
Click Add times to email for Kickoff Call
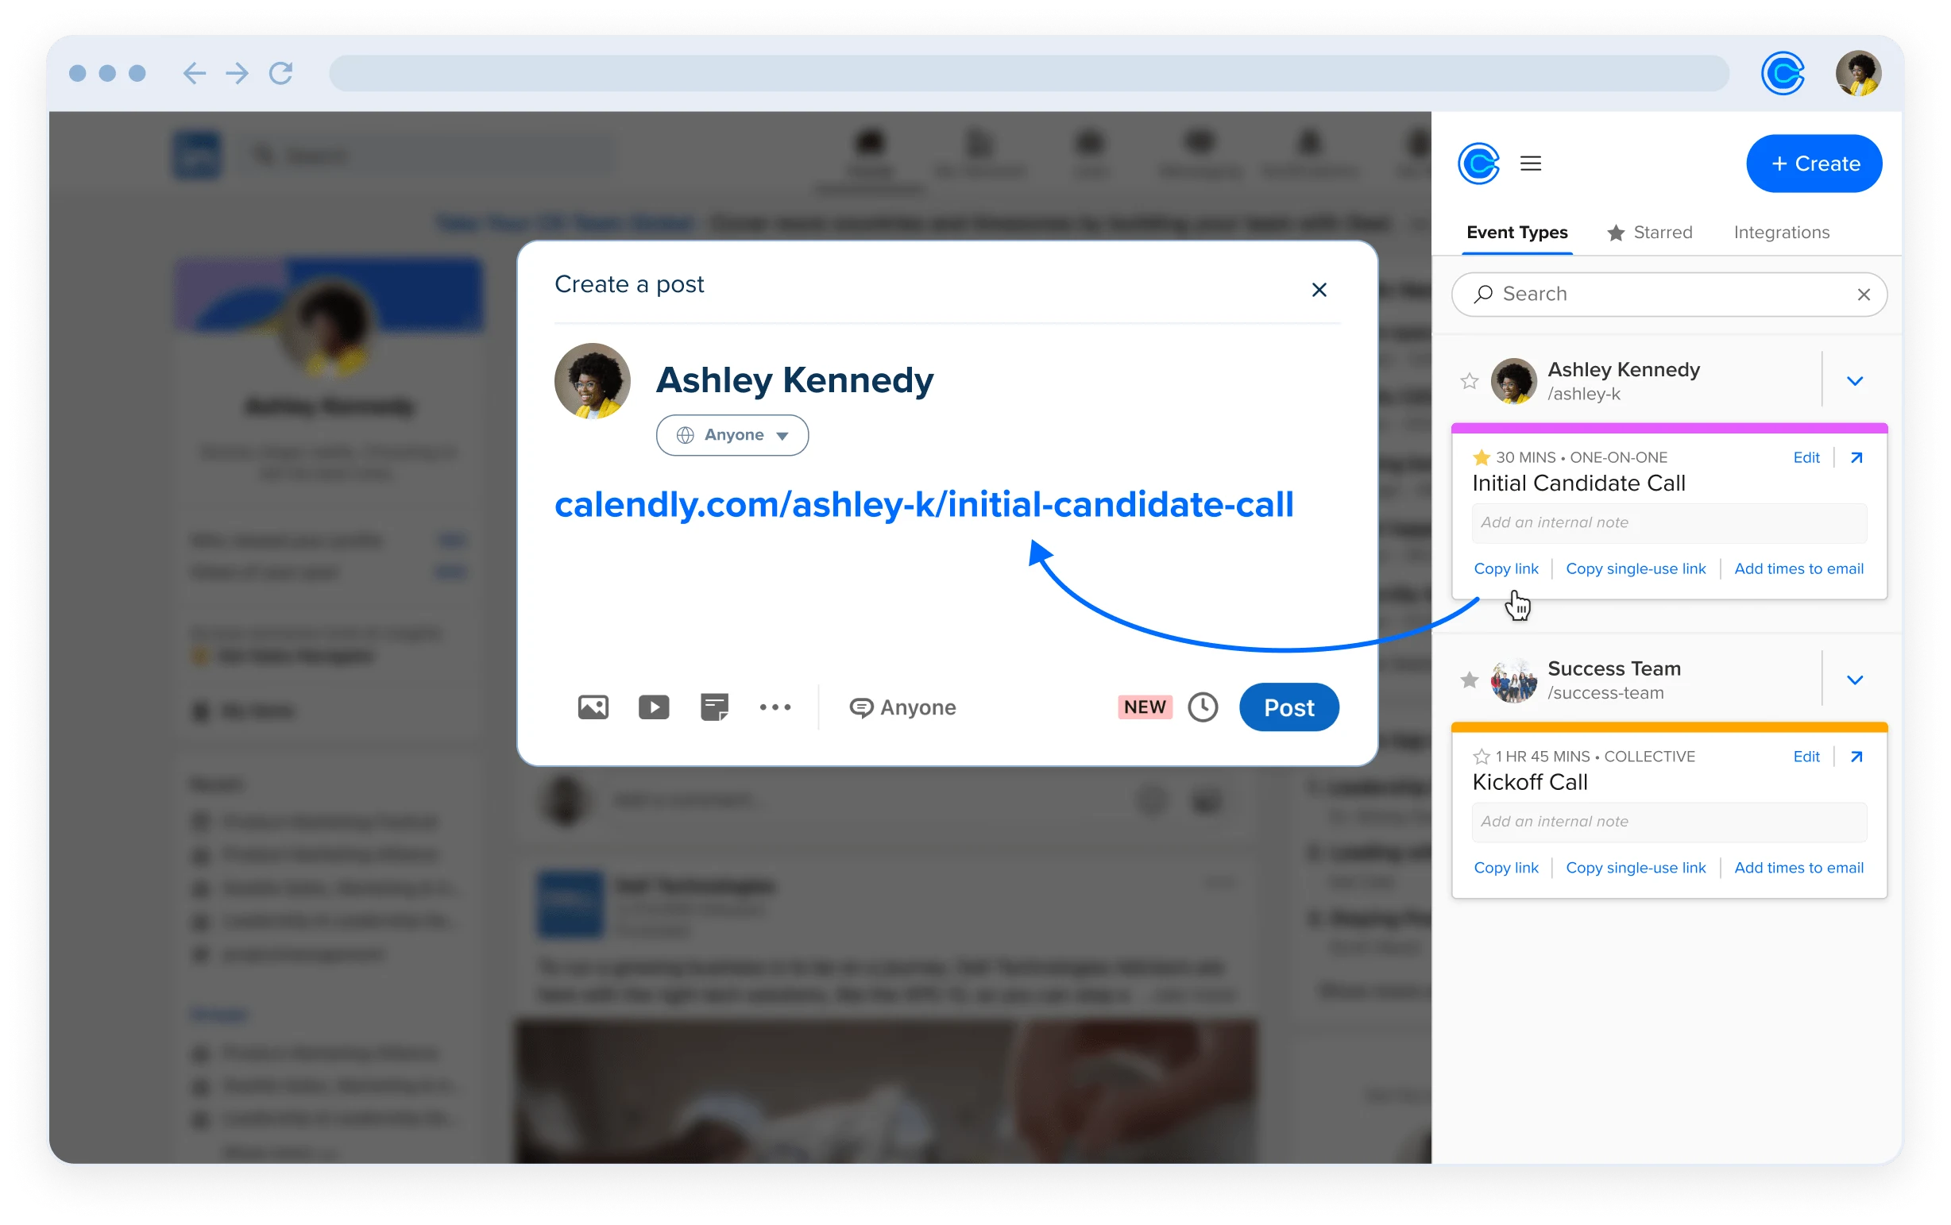pyautogui.click(x=1798, y=866)
